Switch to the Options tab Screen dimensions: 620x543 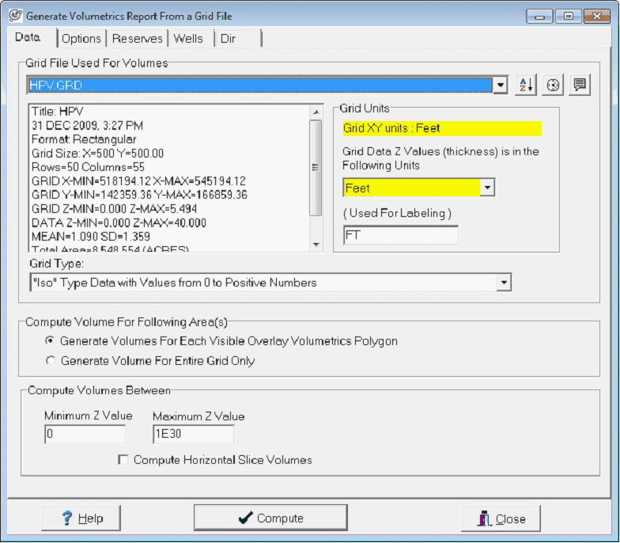pyautogui.click(x=81, y=39)
